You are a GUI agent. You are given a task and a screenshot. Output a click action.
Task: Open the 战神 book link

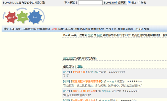click(91, 35)
